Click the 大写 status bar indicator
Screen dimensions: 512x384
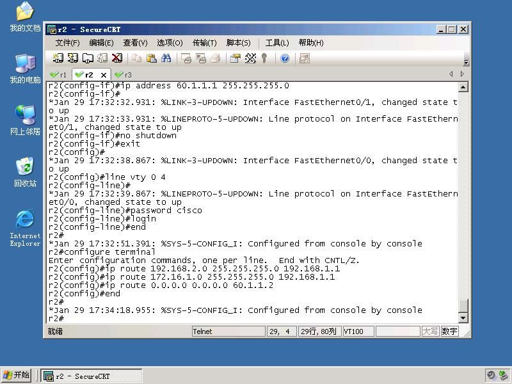pyautogui.click(x=430, y=332)
